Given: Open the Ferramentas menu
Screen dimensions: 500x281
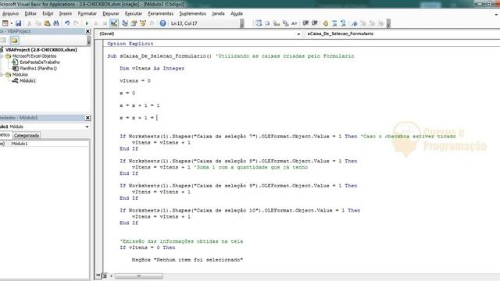Looking at the screenshot, I should [160, 13].
